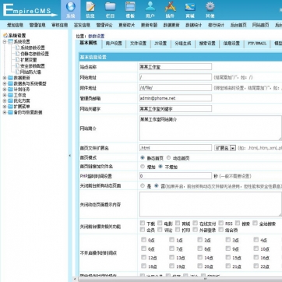Click the folder icon of 计划任务

pos(10,90)
